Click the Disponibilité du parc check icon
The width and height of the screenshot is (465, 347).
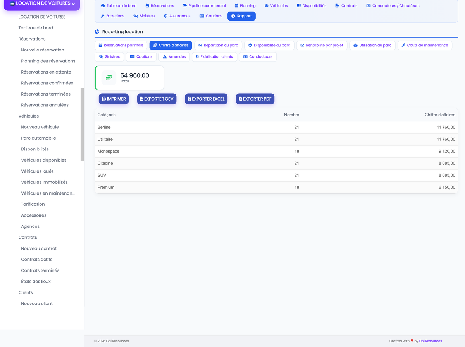tap(250, 45)
